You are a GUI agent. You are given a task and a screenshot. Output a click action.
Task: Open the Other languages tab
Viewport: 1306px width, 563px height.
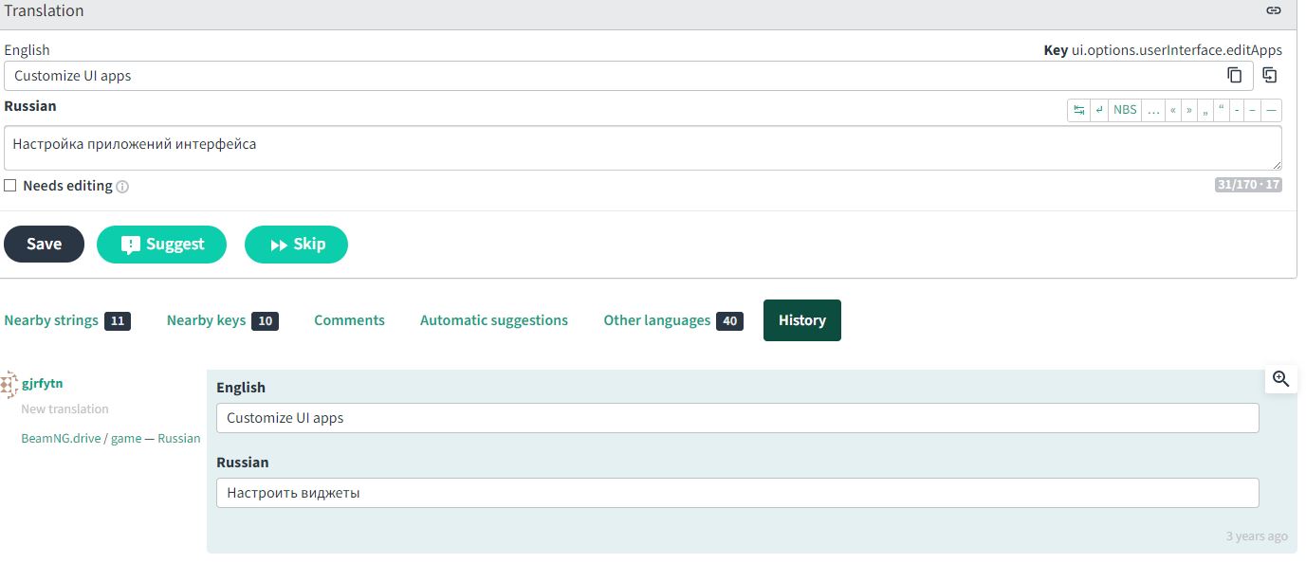673,320
